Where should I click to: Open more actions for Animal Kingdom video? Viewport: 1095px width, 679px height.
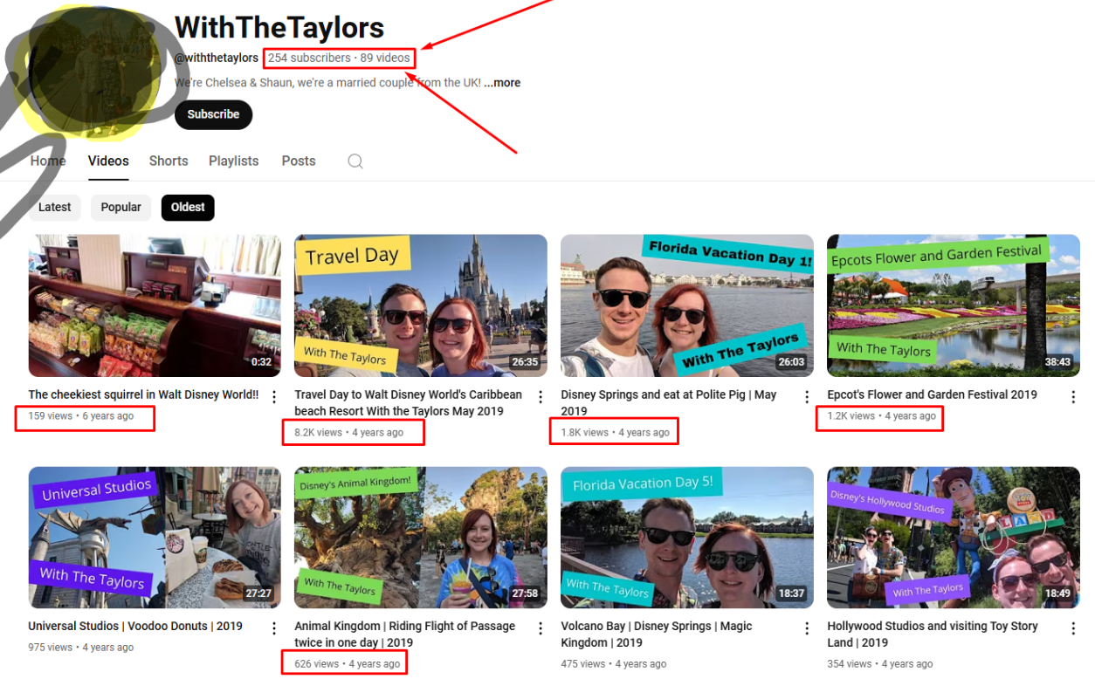pyautogui.click(x=541, y=628)
